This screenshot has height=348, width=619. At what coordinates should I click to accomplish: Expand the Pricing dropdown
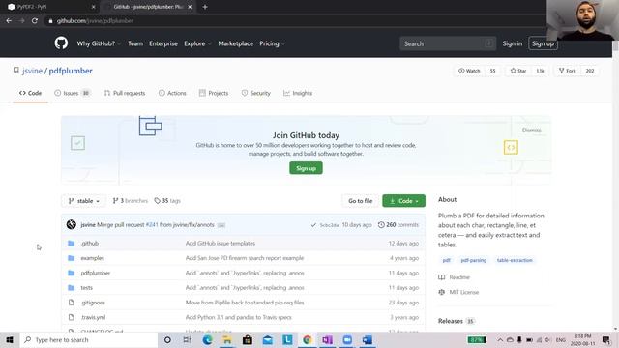point(273,43)
